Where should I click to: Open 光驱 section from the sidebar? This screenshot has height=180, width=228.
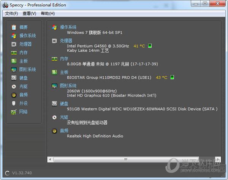click(24, 87)
